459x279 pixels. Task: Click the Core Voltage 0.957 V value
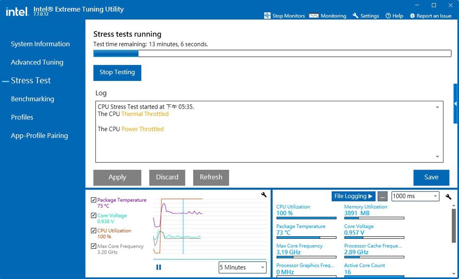354,233
